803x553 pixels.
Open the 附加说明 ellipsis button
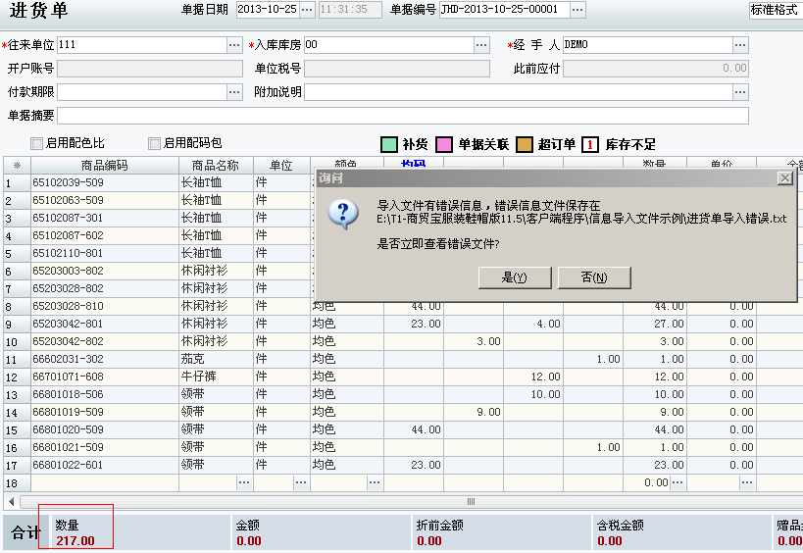(740, 92)
